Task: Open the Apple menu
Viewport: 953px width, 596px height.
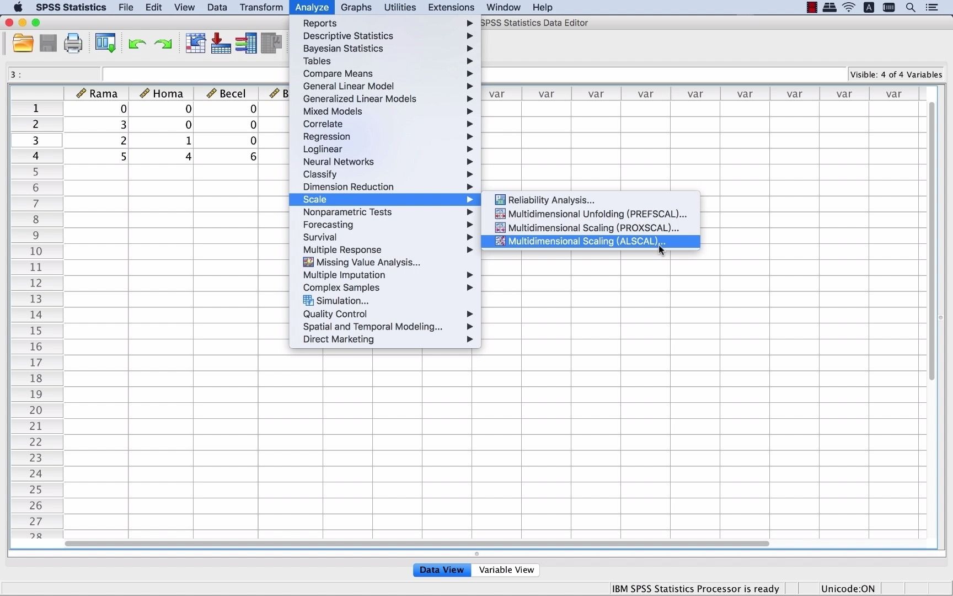Action: (18, 7)
